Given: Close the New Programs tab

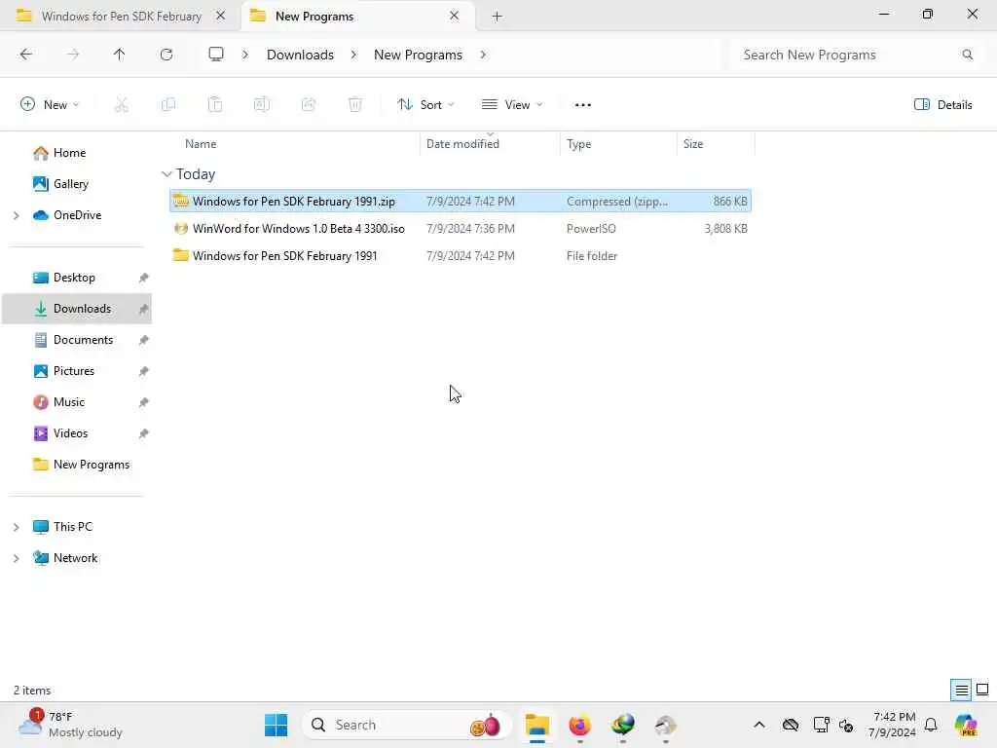Looking at the screenshot, I should tap(454, 16).
